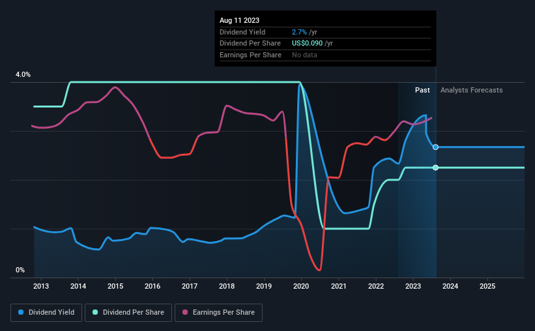Click the 2025 label on the x-axis
535x331 pixels.
pos(487,286)
